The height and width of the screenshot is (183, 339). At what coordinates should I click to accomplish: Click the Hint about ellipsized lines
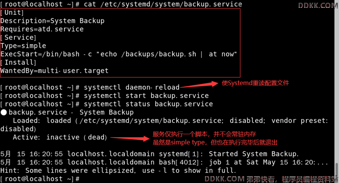[118, 171]
